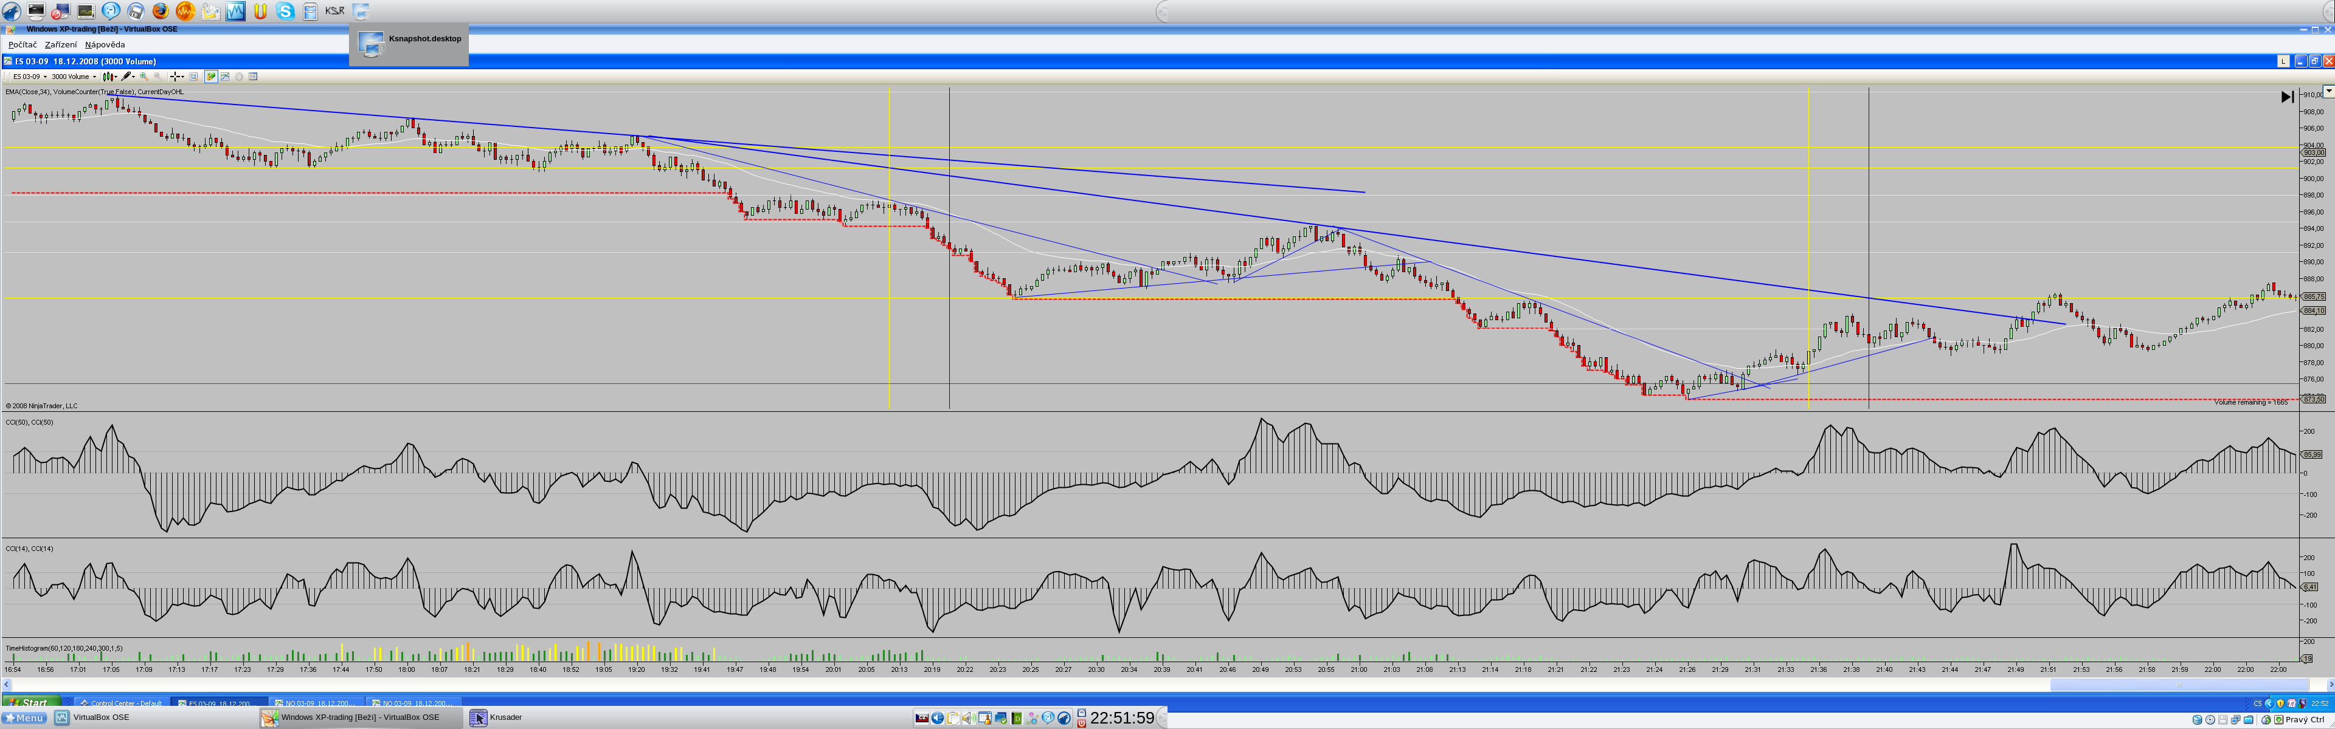
Task: Open the Nápověda menu
Action: click(x=105, y=44)
